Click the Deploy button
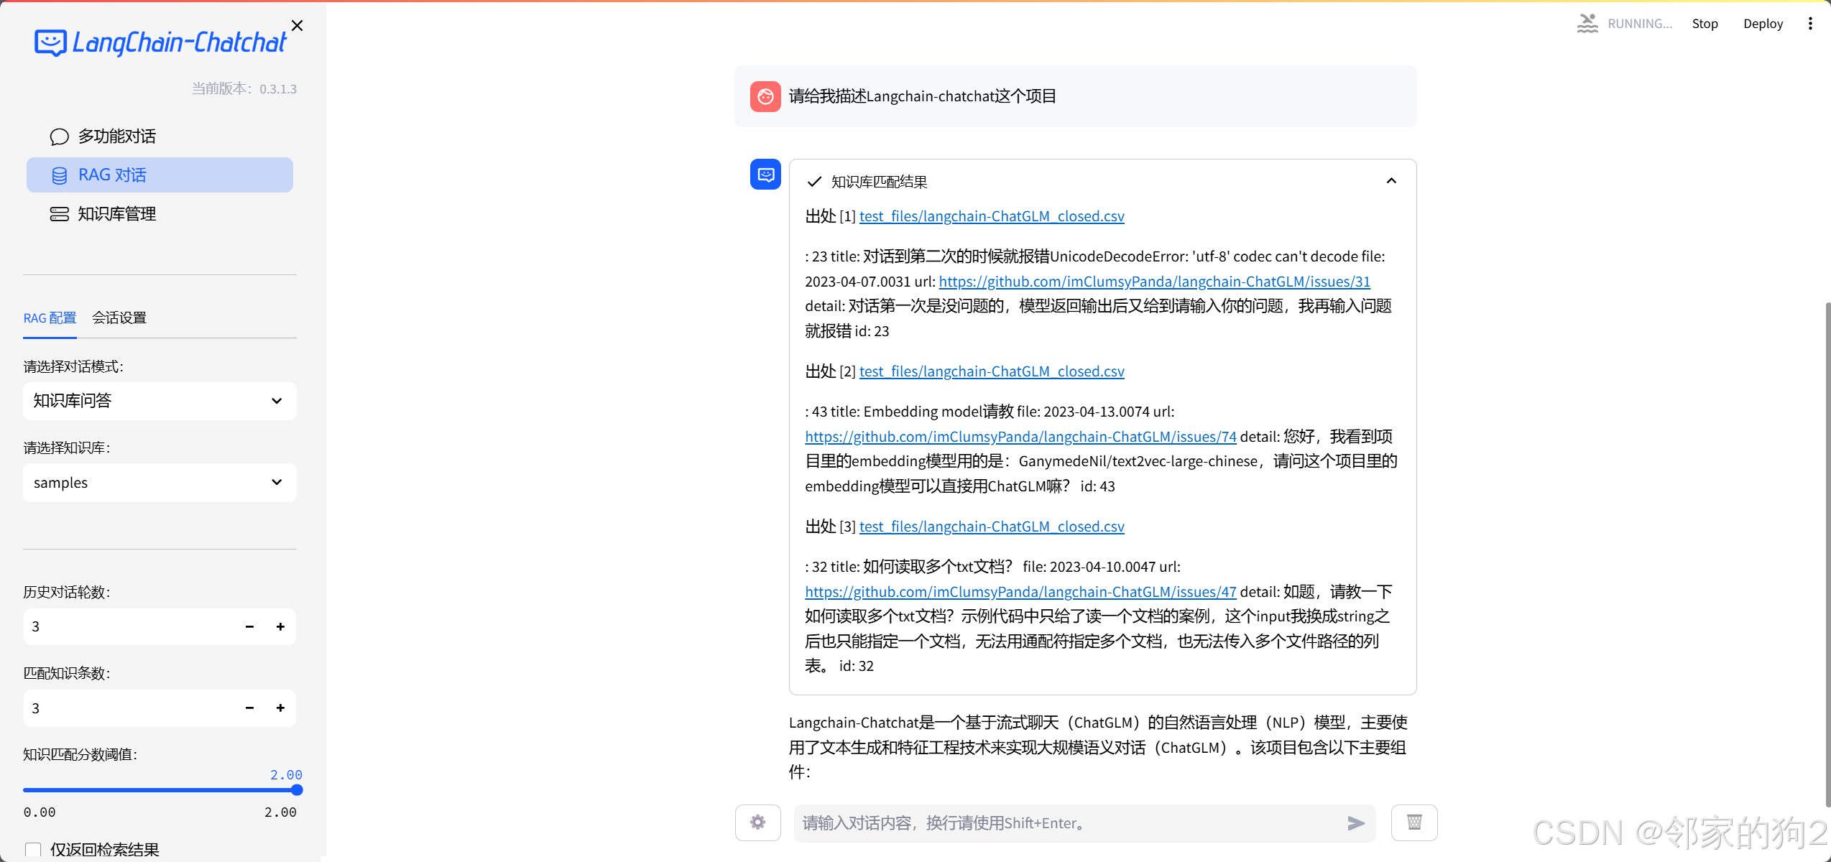 tap(1763, 24)
